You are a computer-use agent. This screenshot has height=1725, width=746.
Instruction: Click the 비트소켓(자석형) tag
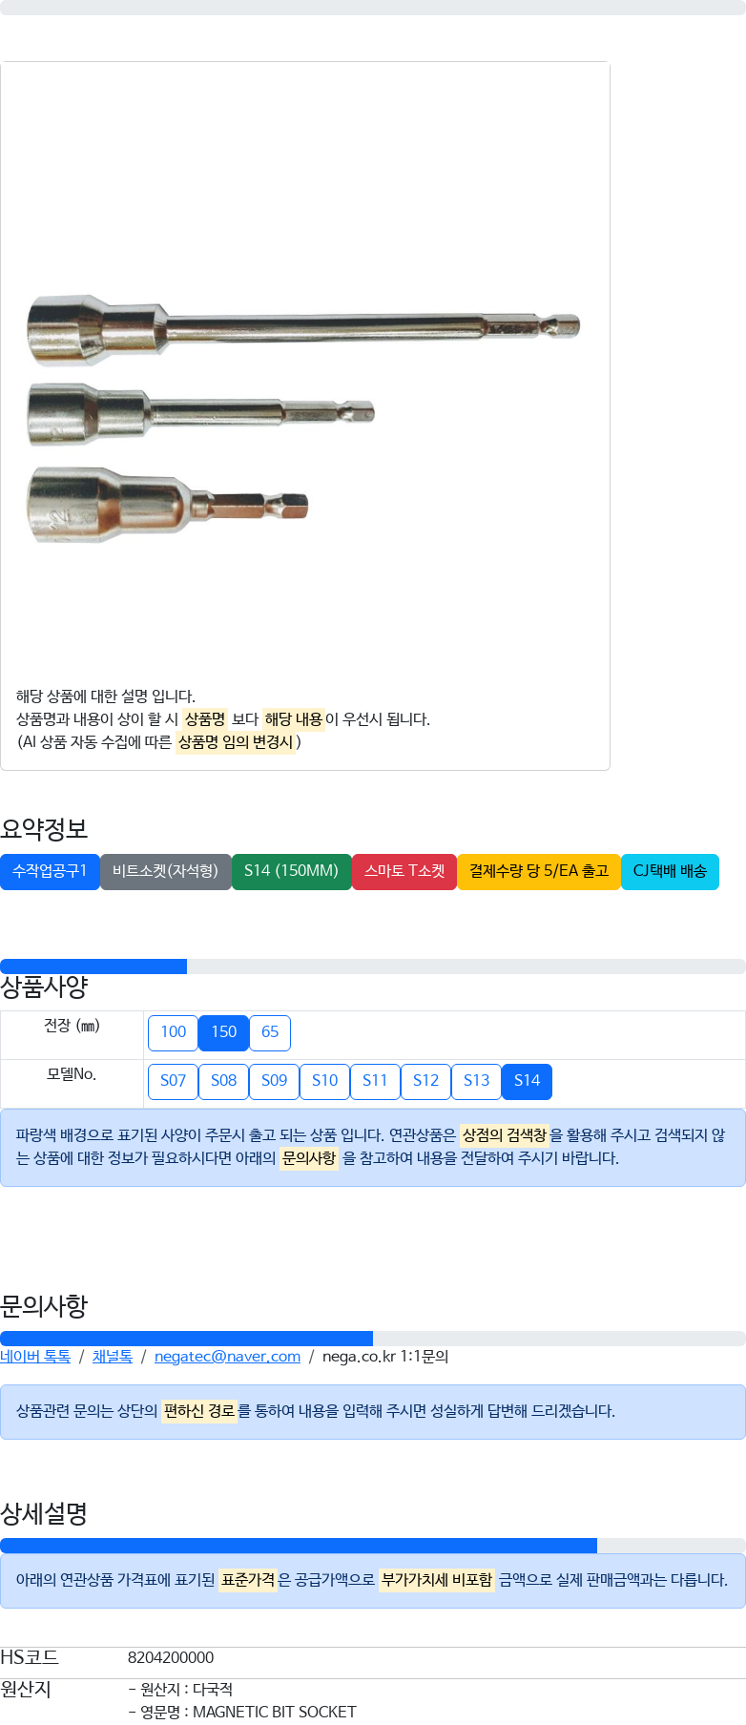tap(165, 871)
